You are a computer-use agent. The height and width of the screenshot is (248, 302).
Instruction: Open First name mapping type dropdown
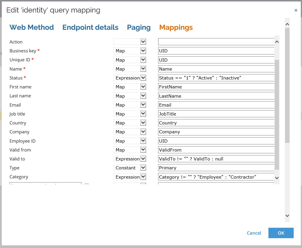130,87
